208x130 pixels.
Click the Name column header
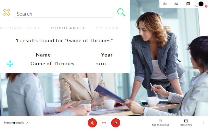pos(43,55)
